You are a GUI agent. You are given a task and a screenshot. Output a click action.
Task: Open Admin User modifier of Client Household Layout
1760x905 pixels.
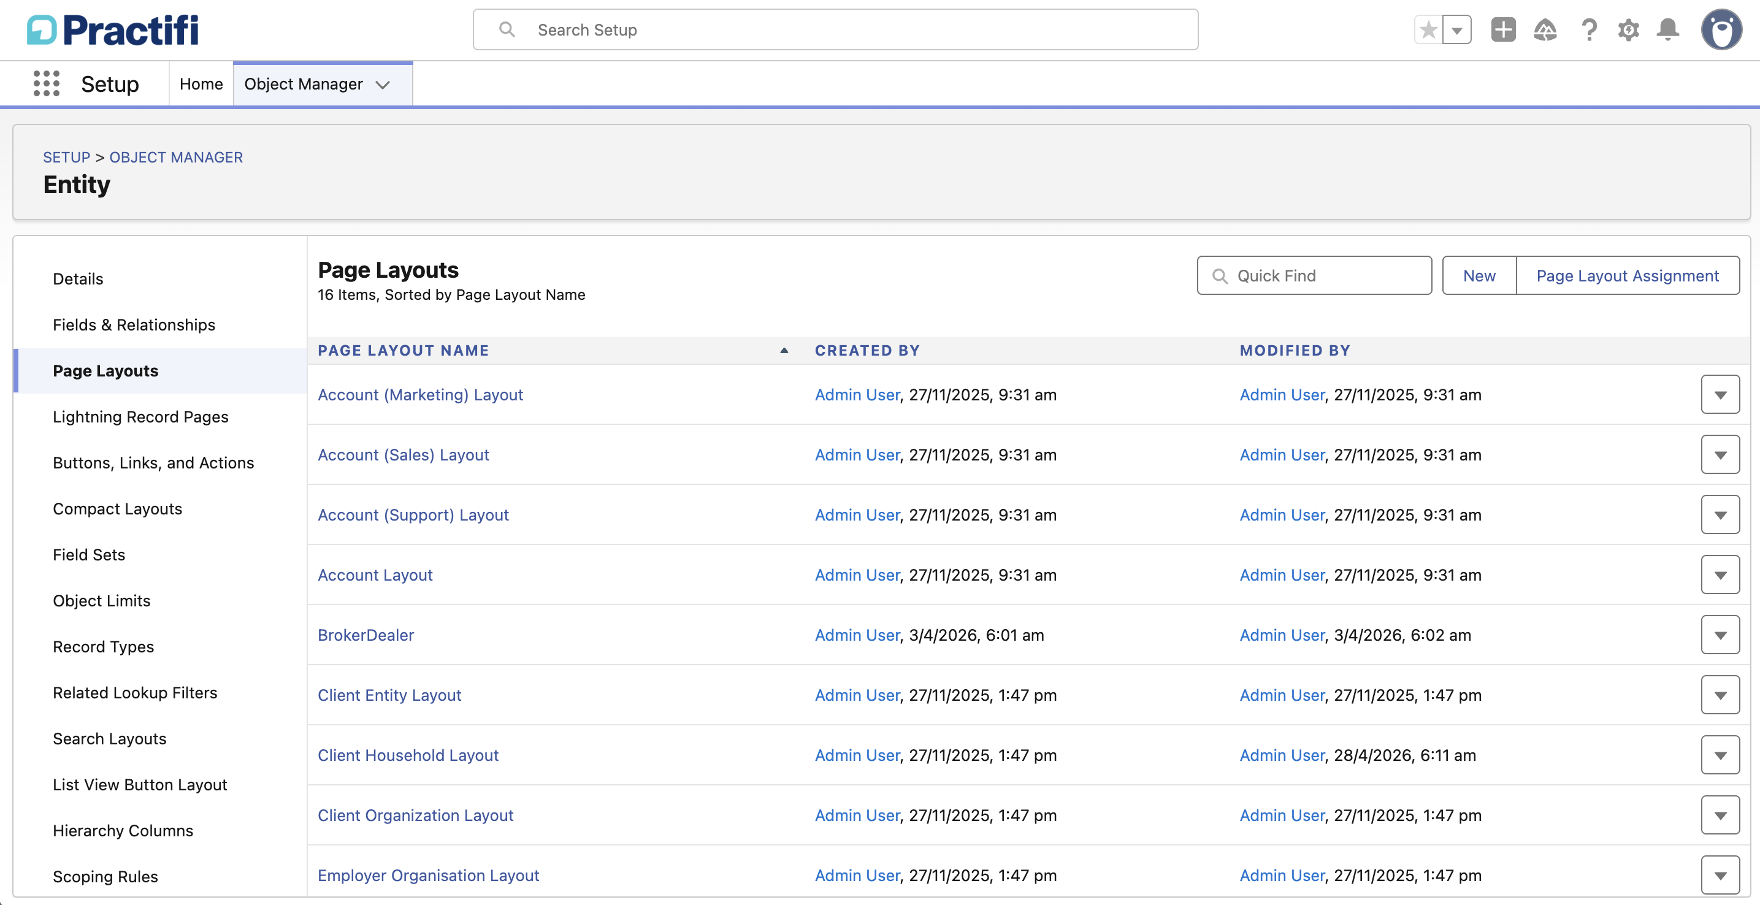pos(1282,755)
